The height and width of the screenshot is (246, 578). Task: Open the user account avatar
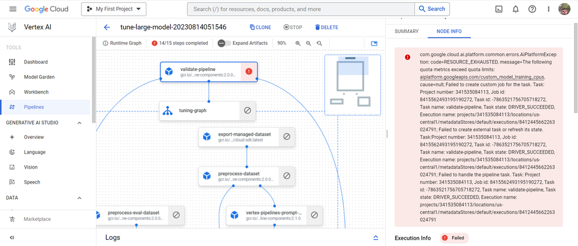click(x=564, y=9)
